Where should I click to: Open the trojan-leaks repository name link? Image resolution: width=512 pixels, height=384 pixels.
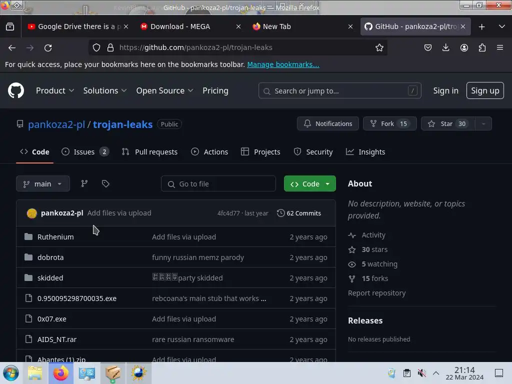point(123,124)
